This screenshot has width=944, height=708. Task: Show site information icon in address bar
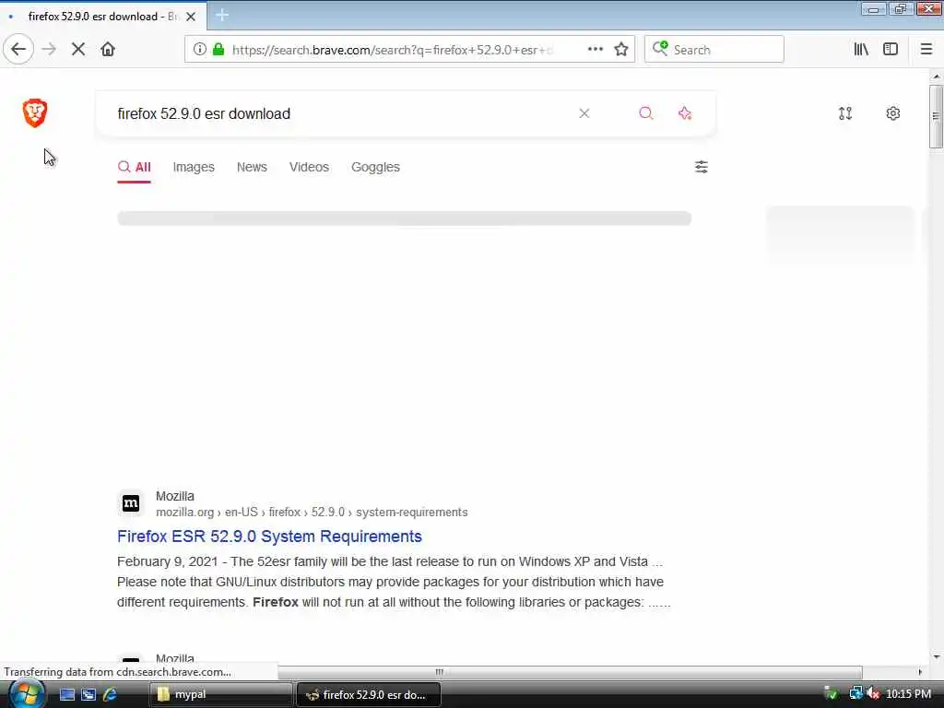200,50
